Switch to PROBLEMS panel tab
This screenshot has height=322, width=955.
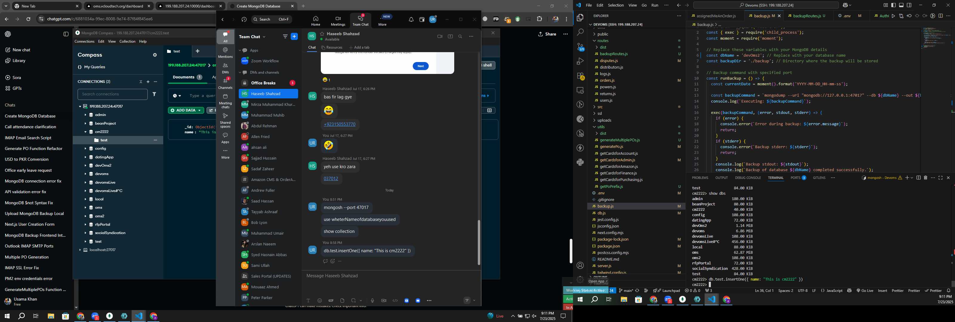coord(700,178)
